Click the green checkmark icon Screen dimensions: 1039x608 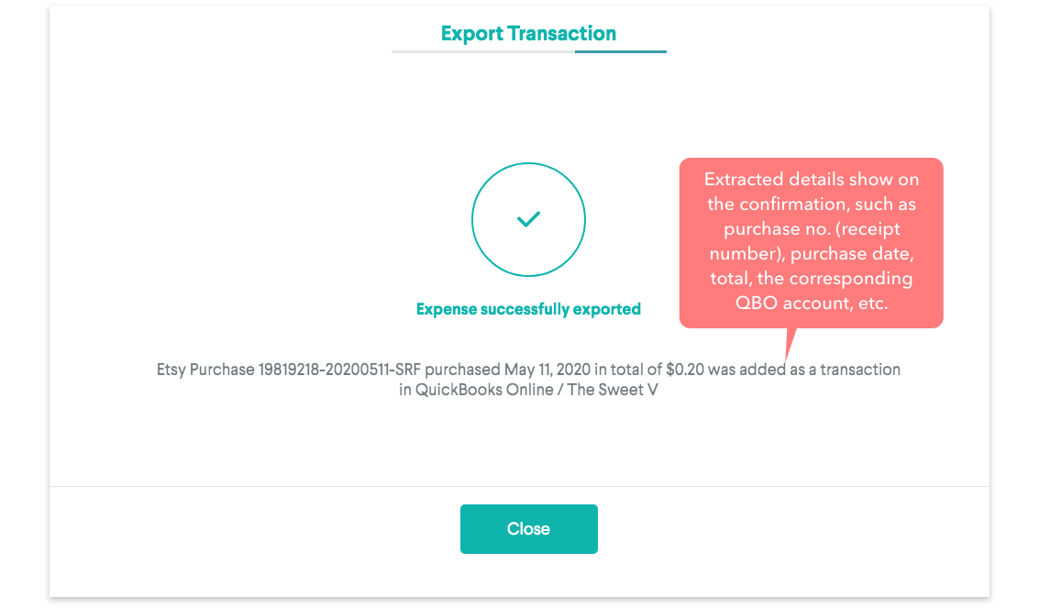(528, 219)
